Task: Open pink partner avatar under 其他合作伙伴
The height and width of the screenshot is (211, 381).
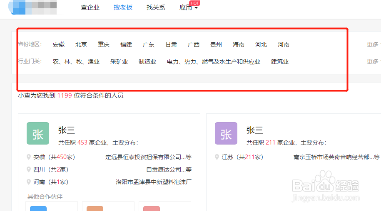Action: pos(152,209)
